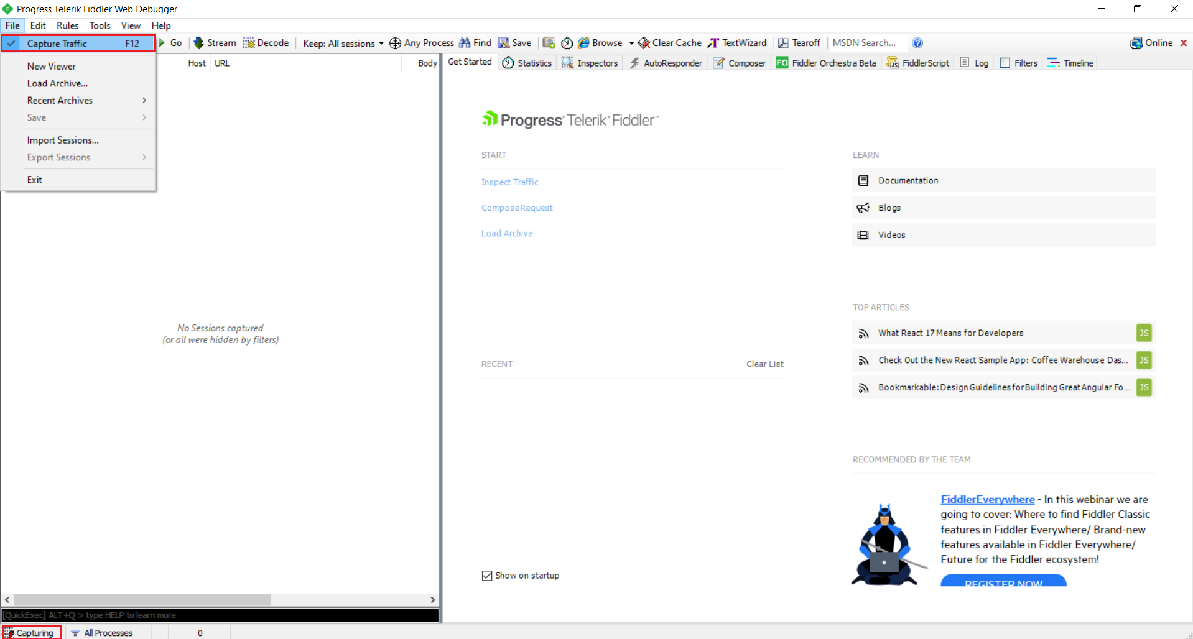Click the FiddlerEverywhere webinar link
The height and width of the screenshot is (639, 1193).
988,499
